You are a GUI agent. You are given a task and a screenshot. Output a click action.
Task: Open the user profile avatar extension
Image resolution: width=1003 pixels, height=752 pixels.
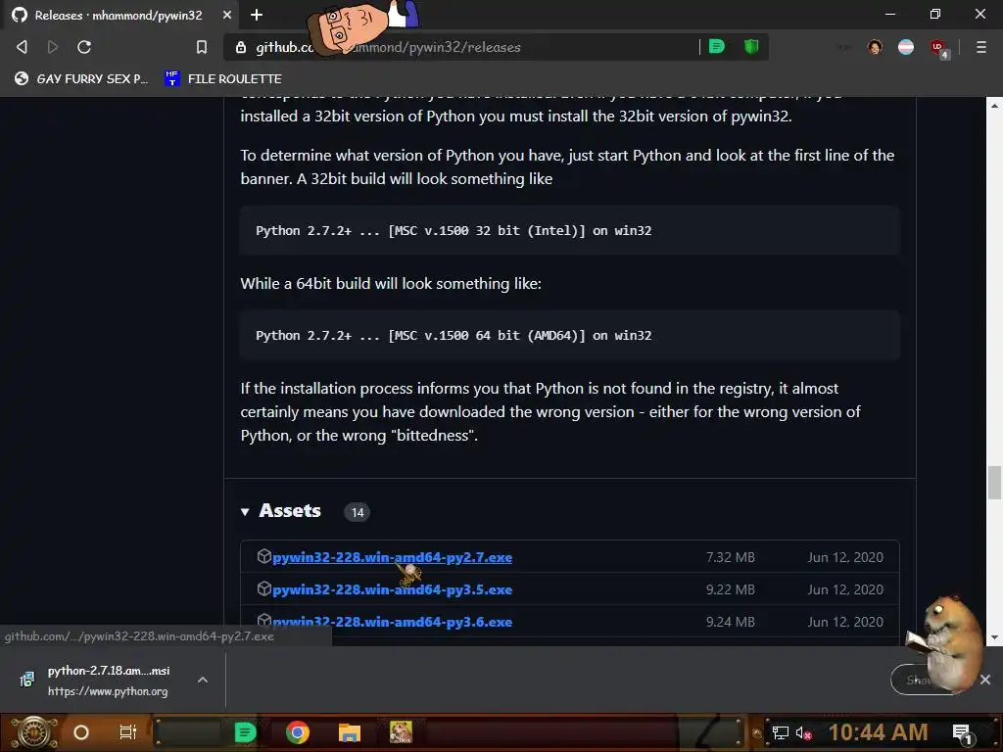click(875, 47)
